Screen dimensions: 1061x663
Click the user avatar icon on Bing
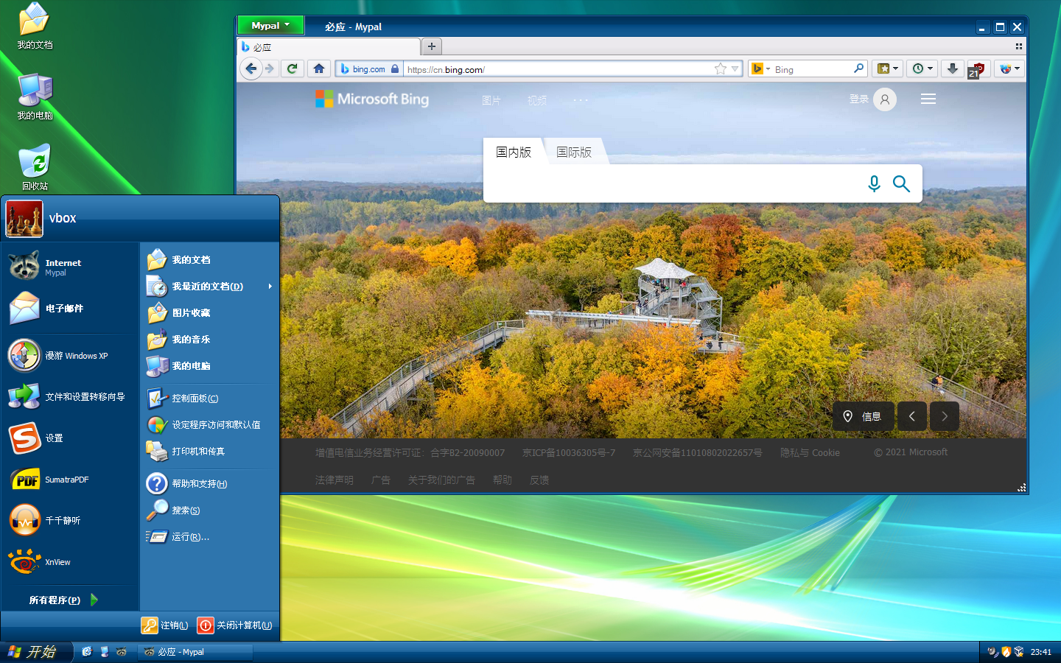(885, 99)
